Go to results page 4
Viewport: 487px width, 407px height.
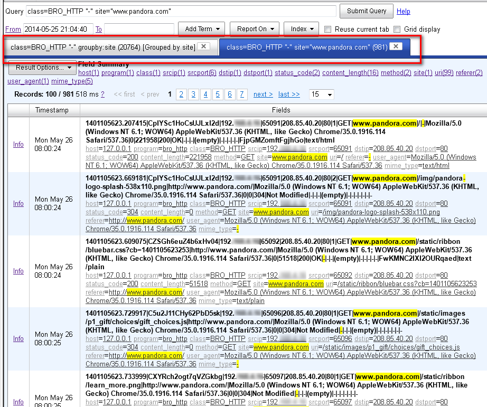pyautogui.click(x=205, y=94)
